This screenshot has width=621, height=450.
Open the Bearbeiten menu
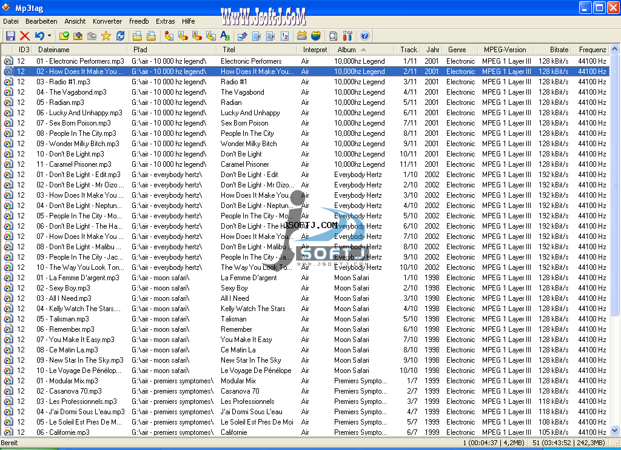click(x=41, y=21)
